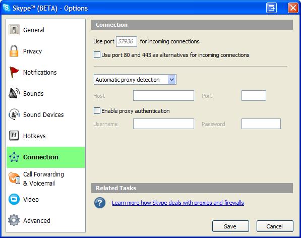Cancel the options dialog

click(x=275, y=226)
